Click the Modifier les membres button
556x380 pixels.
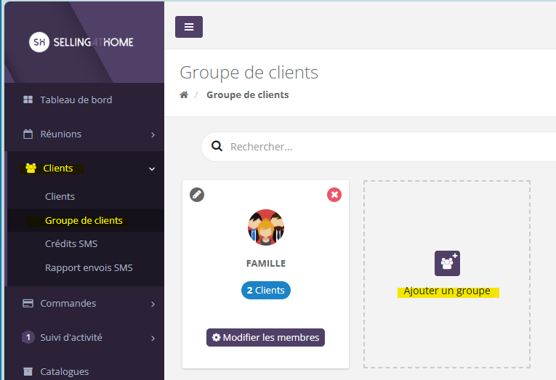pos(265,337)
